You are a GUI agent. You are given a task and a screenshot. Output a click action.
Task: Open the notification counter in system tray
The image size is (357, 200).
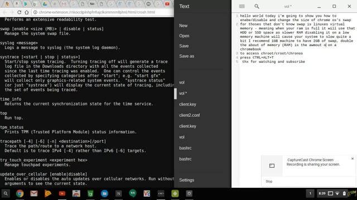pyautogui.click(x=310, y=193)
